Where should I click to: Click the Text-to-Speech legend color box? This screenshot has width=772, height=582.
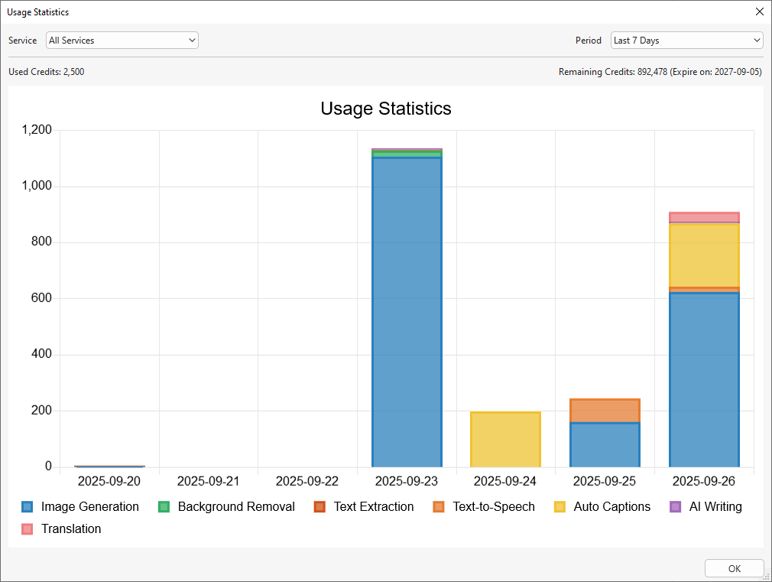(x=439, y=507)
